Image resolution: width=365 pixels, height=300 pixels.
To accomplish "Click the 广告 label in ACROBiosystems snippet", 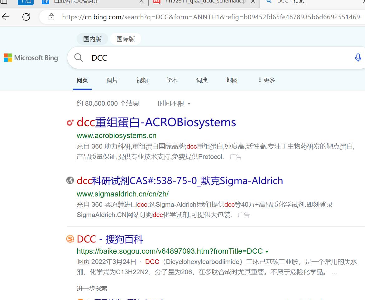I will pos(236,157).
